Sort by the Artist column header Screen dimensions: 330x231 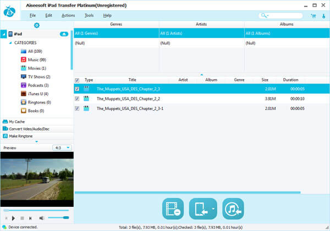pos(183,80)
